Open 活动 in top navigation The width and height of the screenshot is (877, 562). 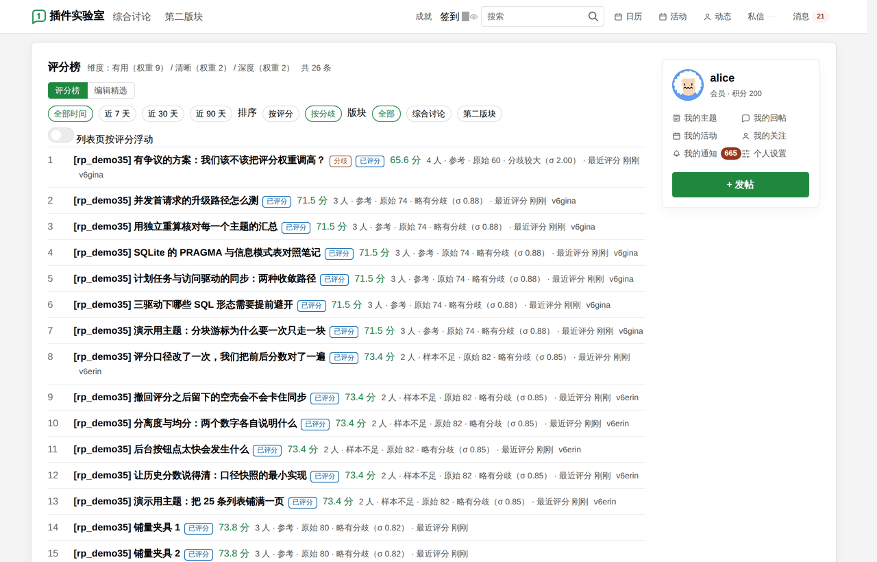[x=673, y=16]
